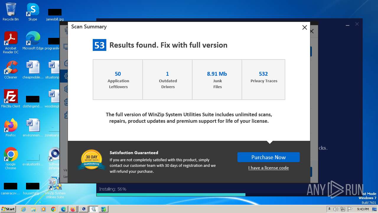Click the Satisfaction Guaranteed heading
This screenshot has height=213, width=378.
pos(134,153)
